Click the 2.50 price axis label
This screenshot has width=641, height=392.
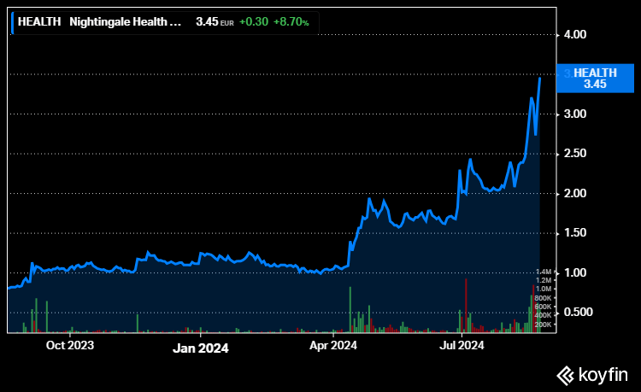point(575,154)
